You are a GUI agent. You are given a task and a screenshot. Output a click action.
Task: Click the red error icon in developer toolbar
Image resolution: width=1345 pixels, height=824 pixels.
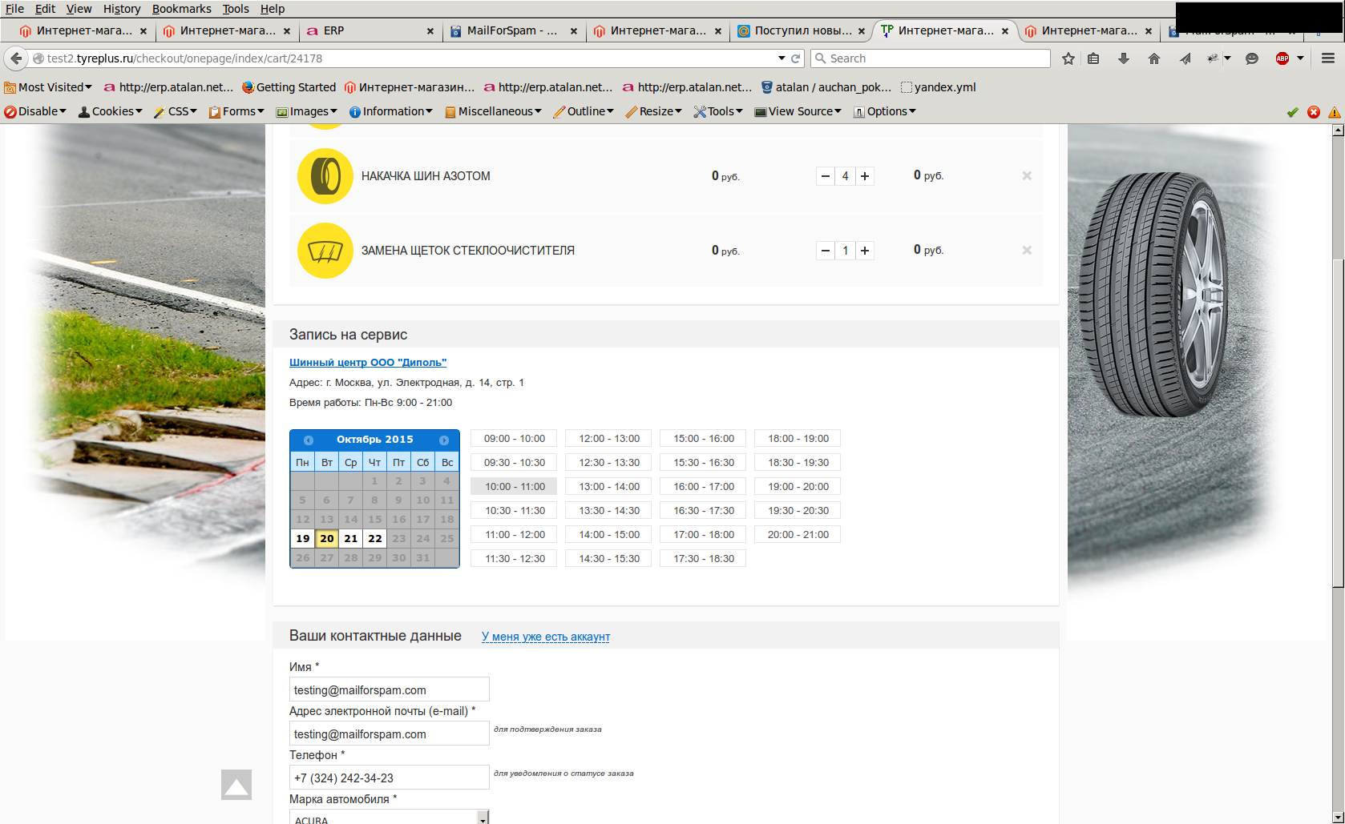[x=1314, y=112]
